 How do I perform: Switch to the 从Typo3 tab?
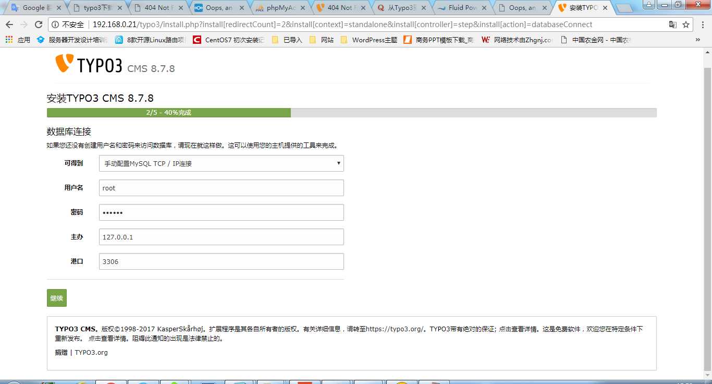pos(400,8)
